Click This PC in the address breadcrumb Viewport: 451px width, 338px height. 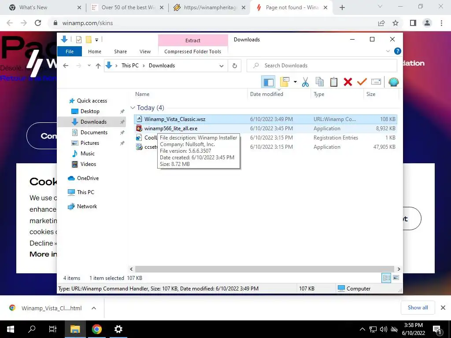click(130, 66)
